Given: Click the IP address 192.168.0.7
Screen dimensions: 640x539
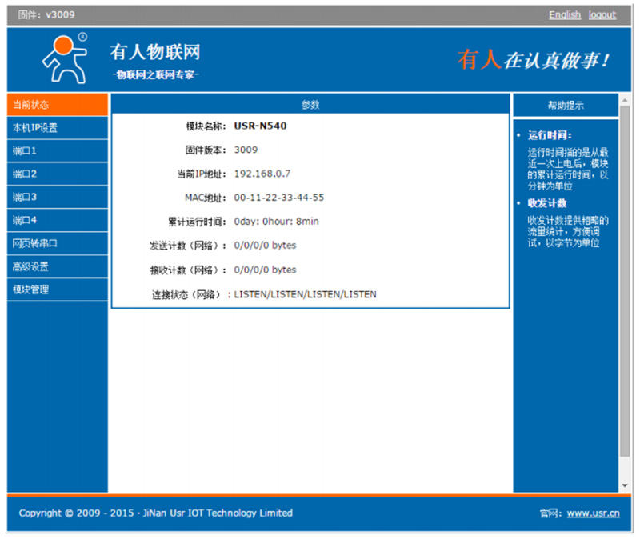Looking at the screenshot, I should click(262, 174).
